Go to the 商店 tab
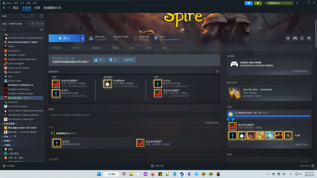This screenshot has width=317, height=178. coord(16,8)
